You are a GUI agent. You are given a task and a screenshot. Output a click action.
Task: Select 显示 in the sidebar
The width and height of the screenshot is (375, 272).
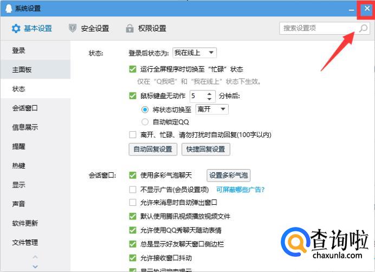pyautogui.click(x=35, y=184)
